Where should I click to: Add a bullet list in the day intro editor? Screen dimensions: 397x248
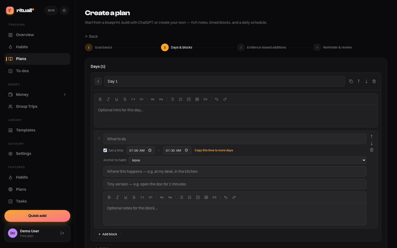tap(172, 99)
